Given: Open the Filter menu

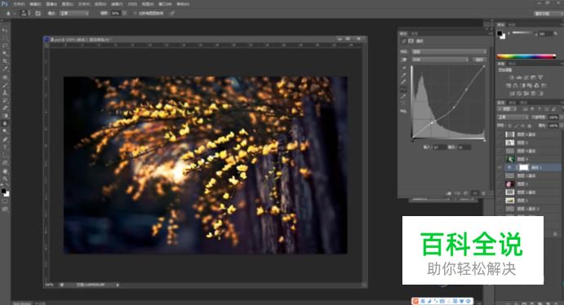Looking at the screenshot, I should [116, 4].
